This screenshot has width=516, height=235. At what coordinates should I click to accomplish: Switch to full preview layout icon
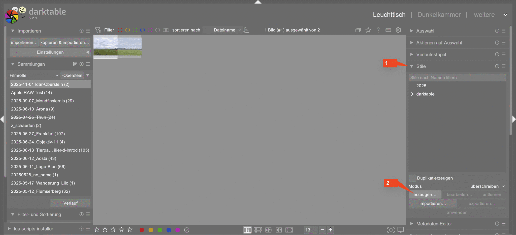click(x=289, y=230)
